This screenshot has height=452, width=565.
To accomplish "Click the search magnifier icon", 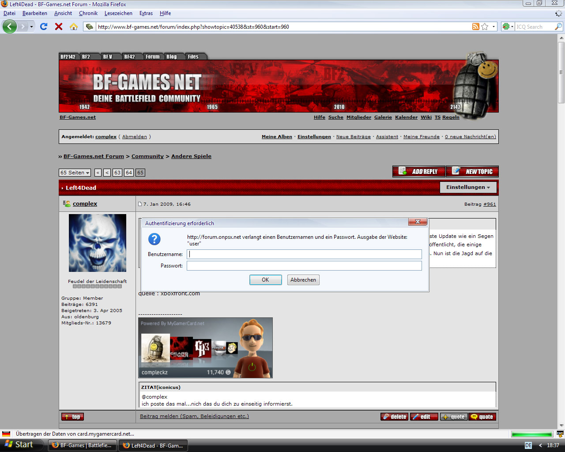I will click(x=558, y=26).
